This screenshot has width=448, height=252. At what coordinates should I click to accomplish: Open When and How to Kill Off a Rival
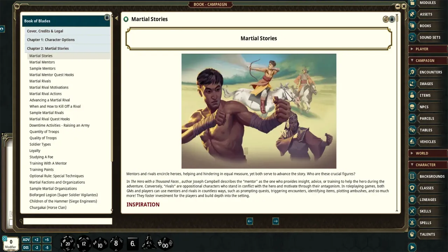pos(55,106)
